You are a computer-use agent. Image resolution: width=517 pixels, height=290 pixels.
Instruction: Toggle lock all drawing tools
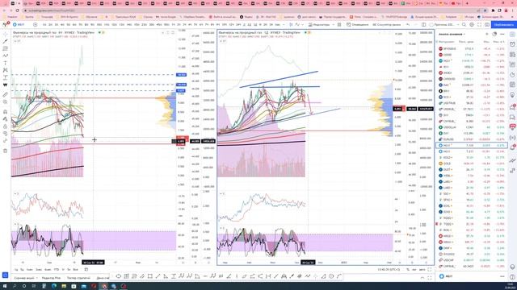pyautogui.click(x=6, y=126)
